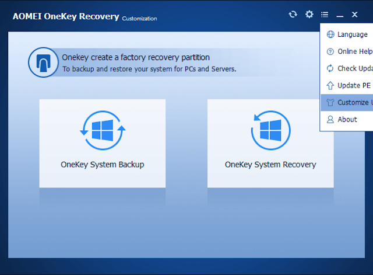
Task: Click shirt icon beside Customize
Action: (330, 103)
